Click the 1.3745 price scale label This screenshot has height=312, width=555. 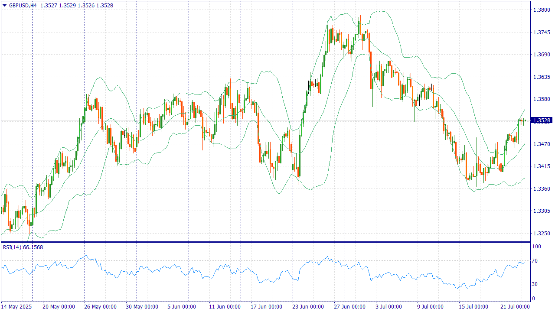[542, 32]
